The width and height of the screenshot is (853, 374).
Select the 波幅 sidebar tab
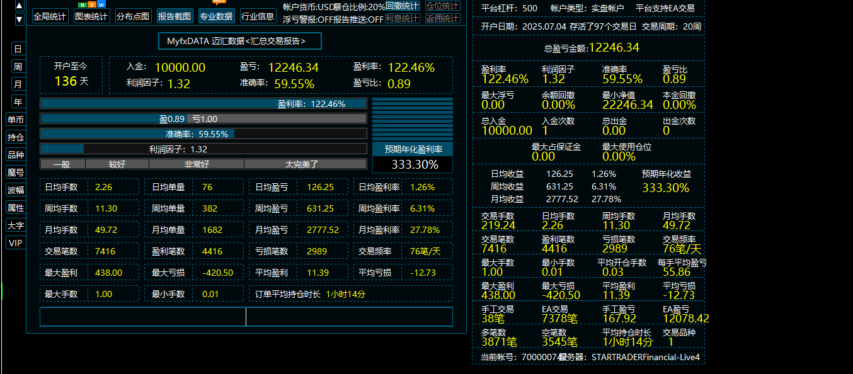pos(16,190)
